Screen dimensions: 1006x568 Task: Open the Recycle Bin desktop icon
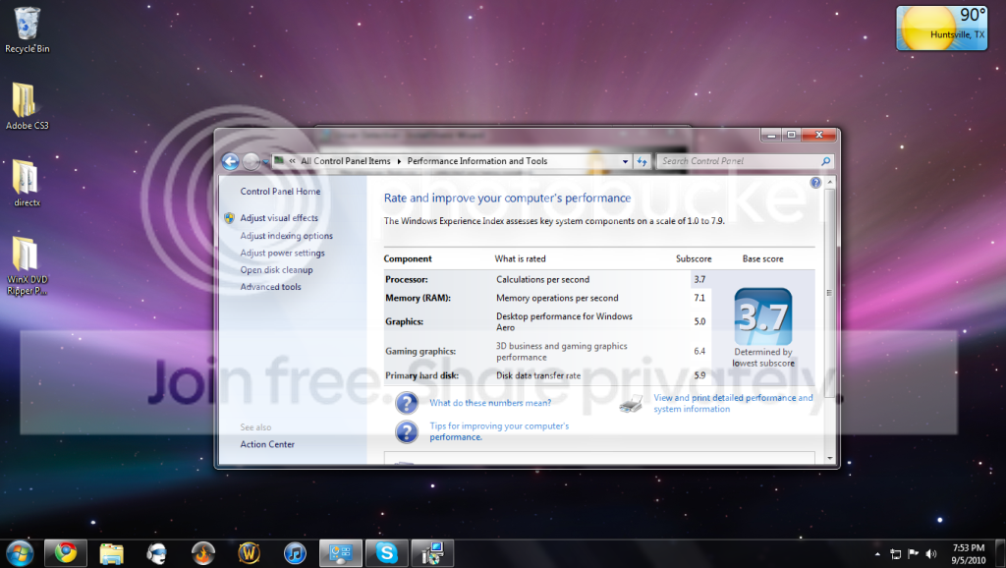pyautogui.click(x=27, y=30)
